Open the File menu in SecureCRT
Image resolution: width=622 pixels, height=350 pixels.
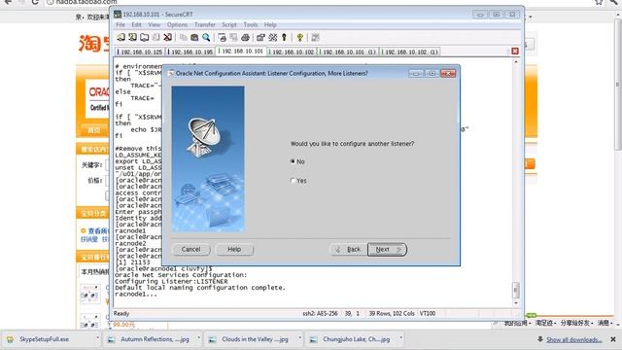click(121, 24)
